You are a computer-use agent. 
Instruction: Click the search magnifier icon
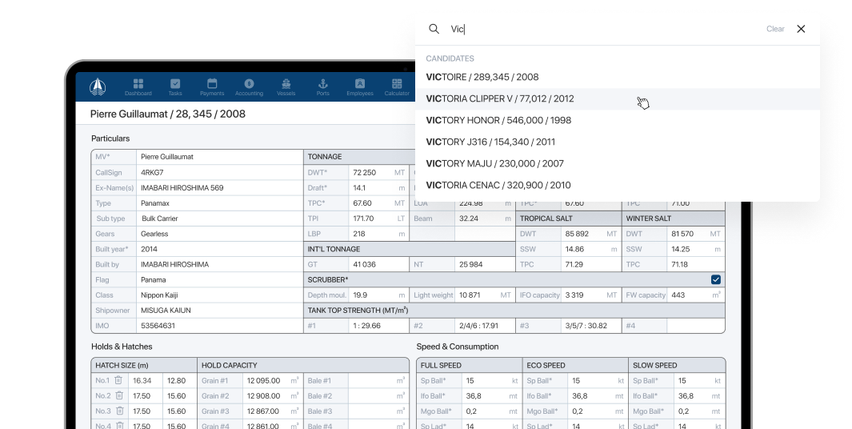[434, 29]
